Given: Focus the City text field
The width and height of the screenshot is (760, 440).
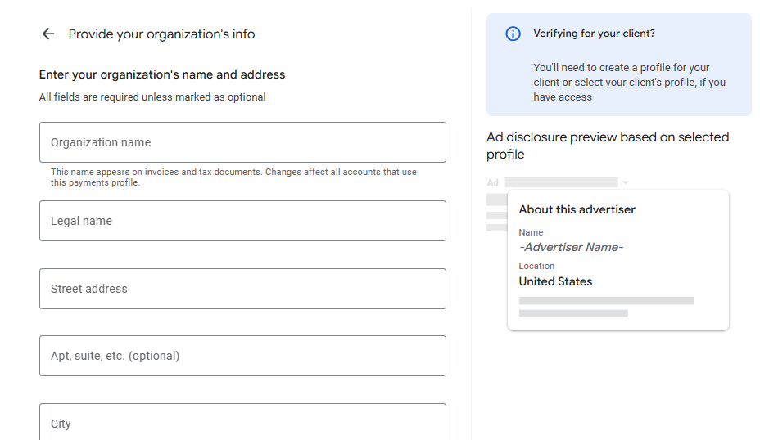Looking at the screenshot, I should click(x=242, y=422).
